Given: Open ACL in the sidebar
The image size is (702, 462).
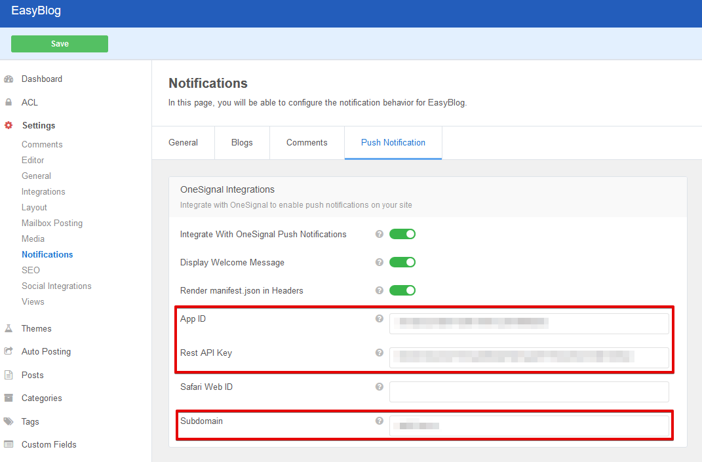Looking at the screenshot, I should point(29,102).
